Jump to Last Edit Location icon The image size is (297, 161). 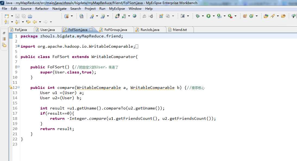point(28,22)
